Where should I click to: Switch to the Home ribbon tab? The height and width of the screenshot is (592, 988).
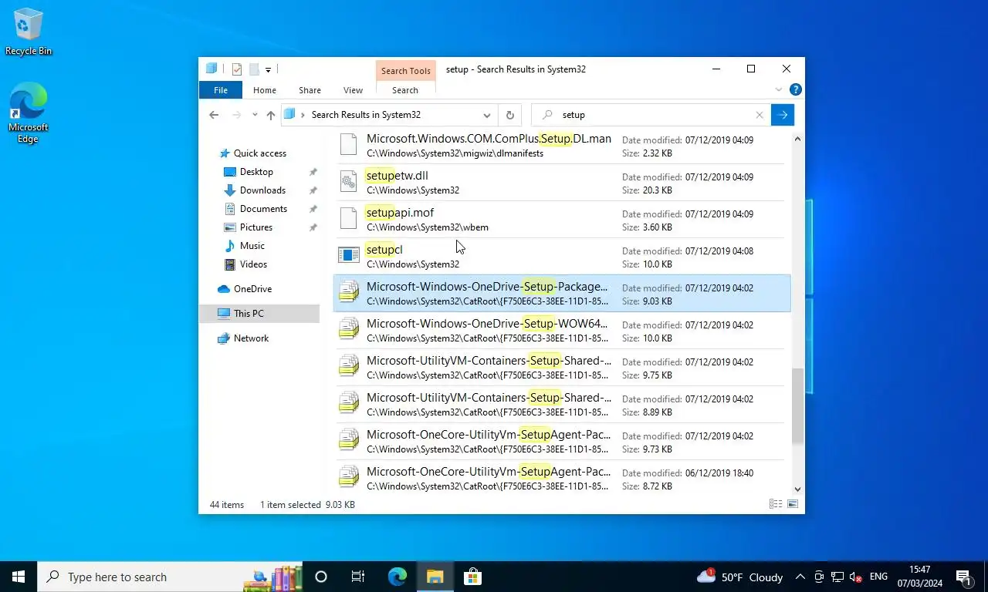pyautogui.click(x=265, y=90)
